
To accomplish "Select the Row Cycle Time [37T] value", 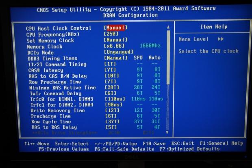I will [x=113, y=122].
